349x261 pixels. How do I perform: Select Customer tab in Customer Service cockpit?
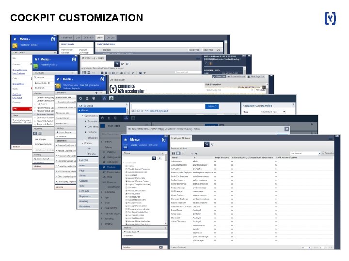[89, 38]
